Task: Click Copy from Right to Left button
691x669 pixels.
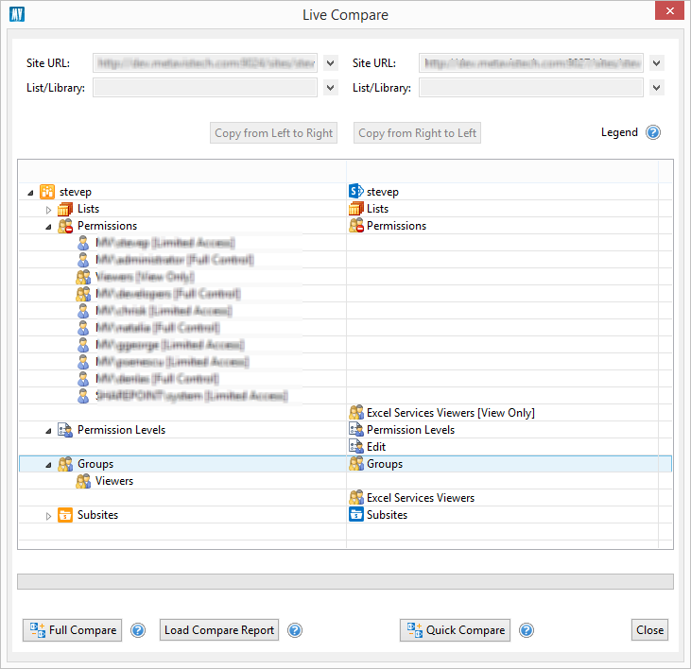Action: [417, 133]
